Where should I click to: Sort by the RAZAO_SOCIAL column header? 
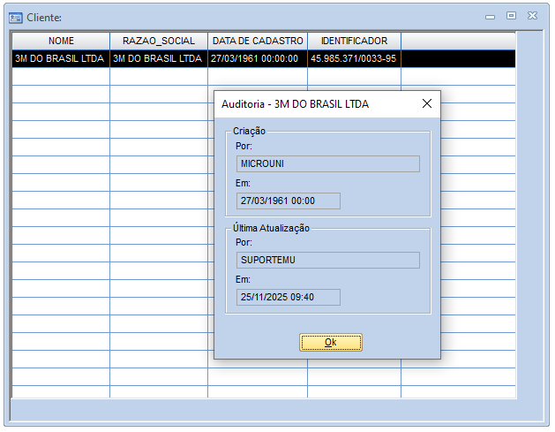click(159, 41)
